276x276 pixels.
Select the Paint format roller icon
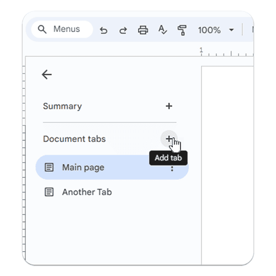click(x=182, y=30)
